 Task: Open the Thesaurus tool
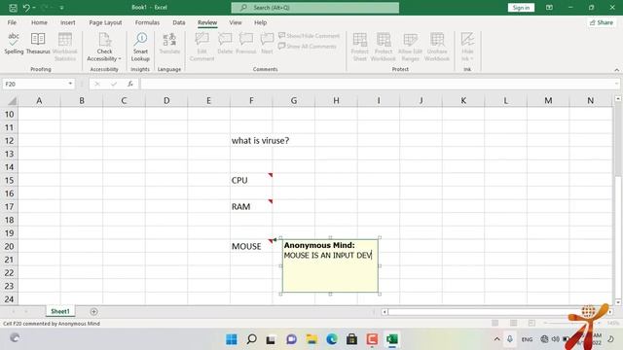38,43
